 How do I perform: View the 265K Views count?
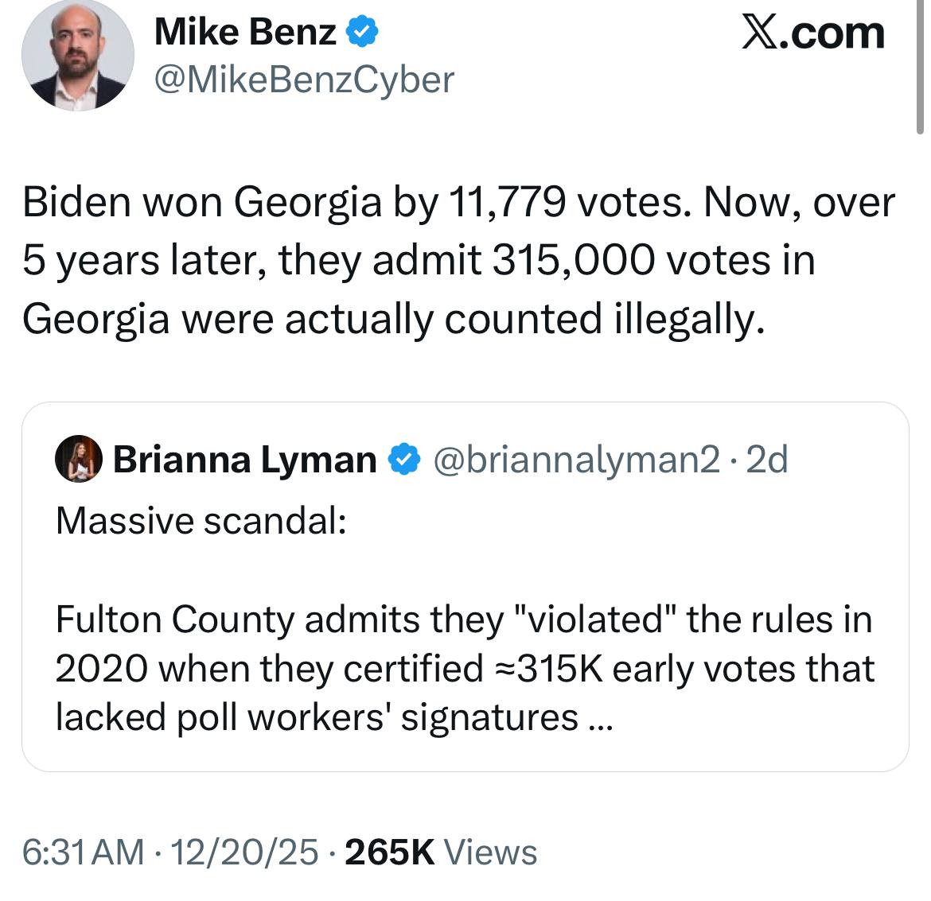[442, 852]
